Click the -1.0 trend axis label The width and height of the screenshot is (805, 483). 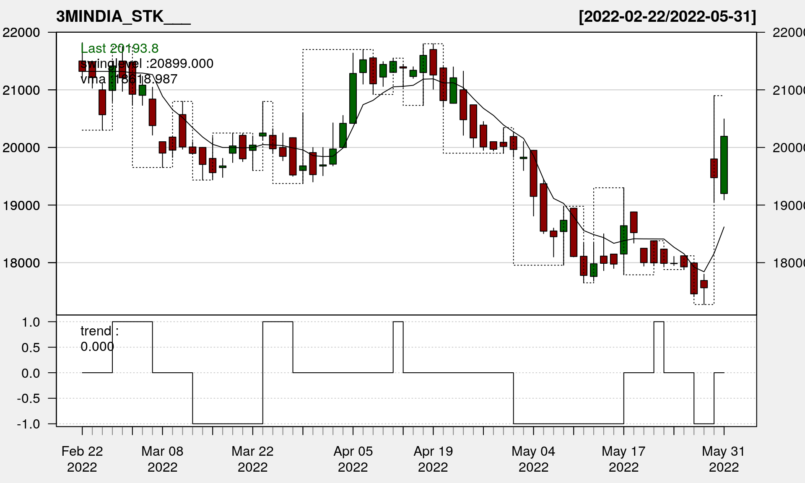pyautogui.click(x=29, y=424)
